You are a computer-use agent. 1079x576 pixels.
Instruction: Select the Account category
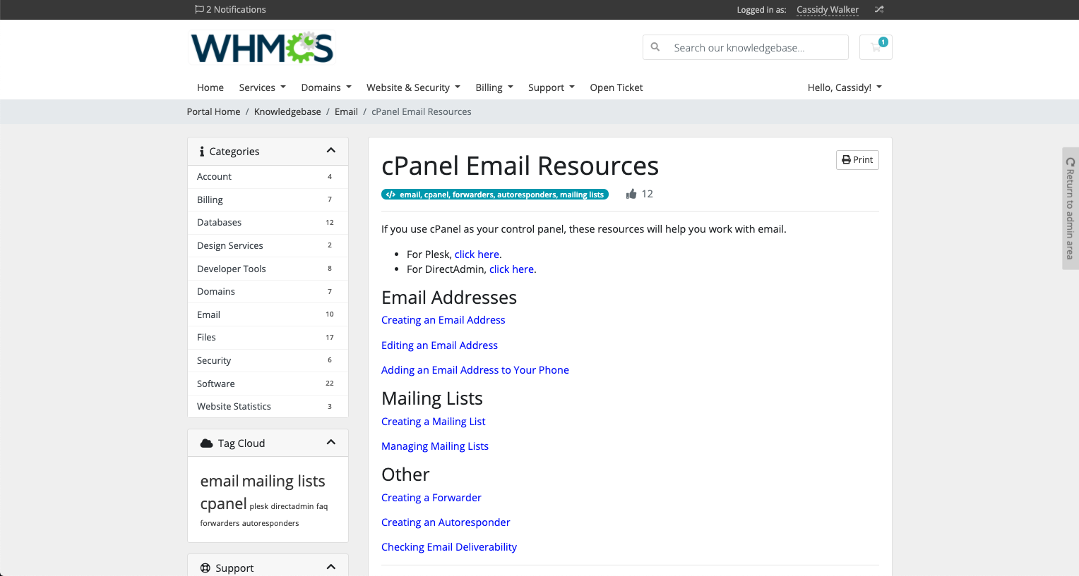tap(268, 177)
